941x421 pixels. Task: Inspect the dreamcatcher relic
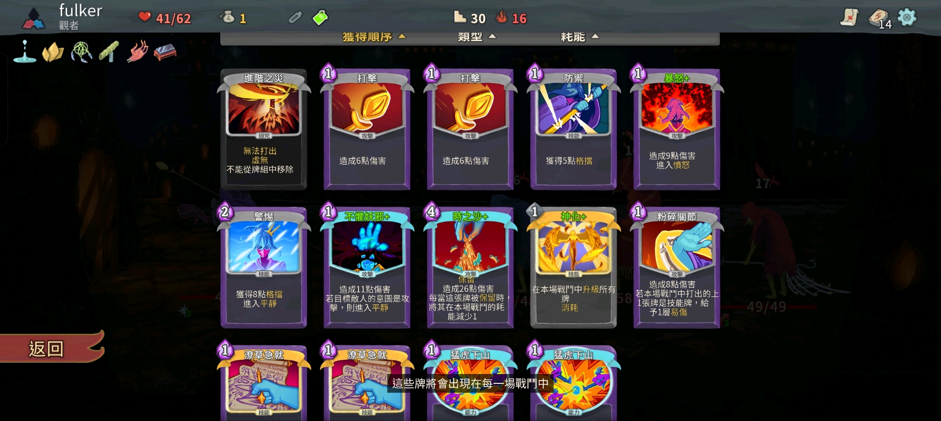point(81,52)
